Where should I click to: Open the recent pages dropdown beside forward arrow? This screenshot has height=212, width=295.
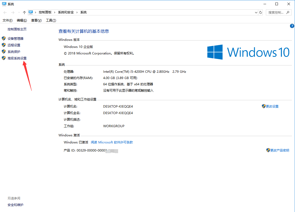point(18,12)
